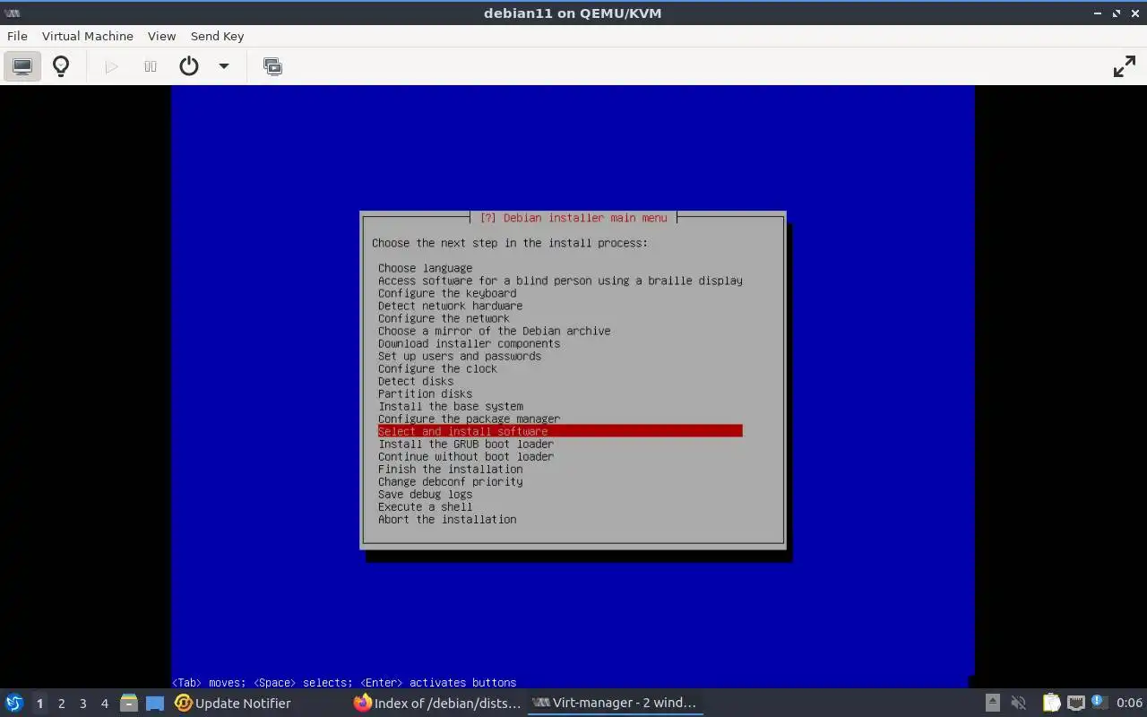Viewport: 1147px width, 717px height.
Task: Select 'Detect network hardware' step
Action: (450, 306)
